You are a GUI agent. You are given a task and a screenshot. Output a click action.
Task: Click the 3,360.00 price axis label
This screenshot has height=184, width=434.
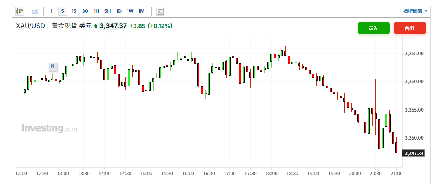tap(414, 82)
